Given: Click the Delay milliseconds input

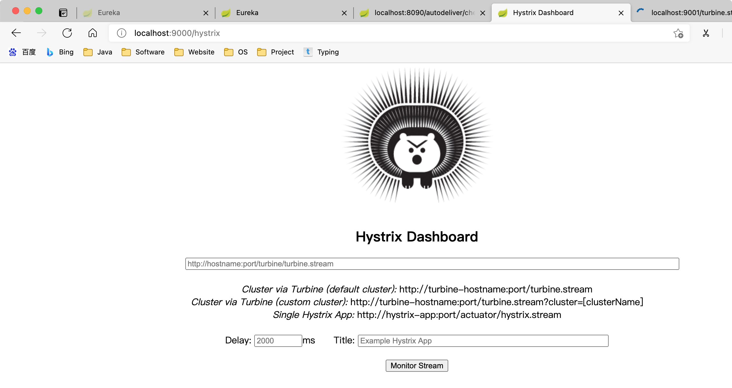Looking at the screenshot, I should pyautogui.click(x=278, y=341).
